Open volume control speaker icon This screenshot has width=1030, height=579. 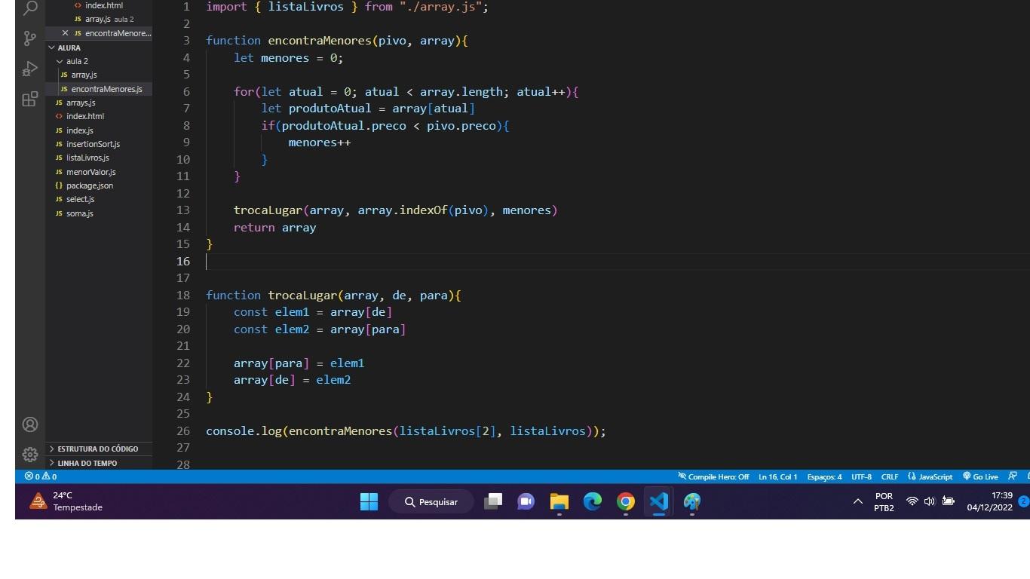(930, 501)
